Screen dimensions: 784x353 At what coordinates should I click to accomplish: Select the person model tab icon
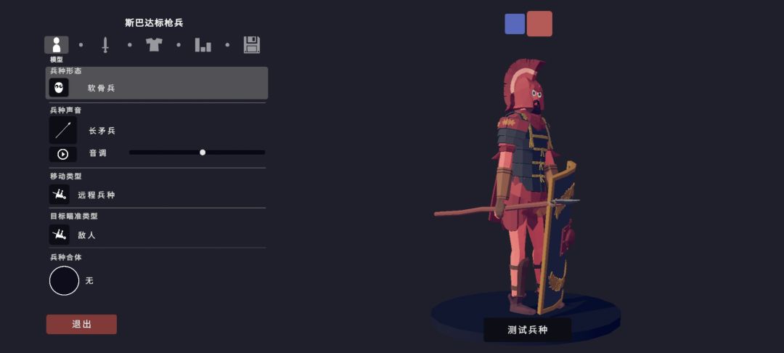coord(57,45)
